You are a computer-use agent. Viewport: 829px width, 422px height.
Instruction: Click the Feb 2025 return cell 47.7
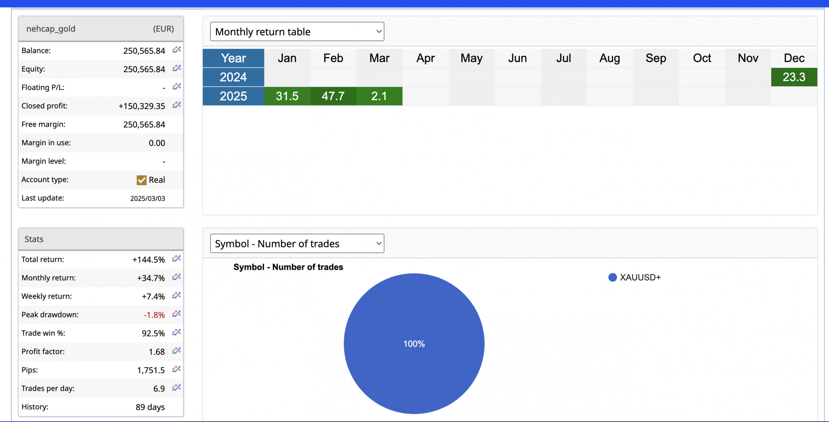[x=333, y=96]
